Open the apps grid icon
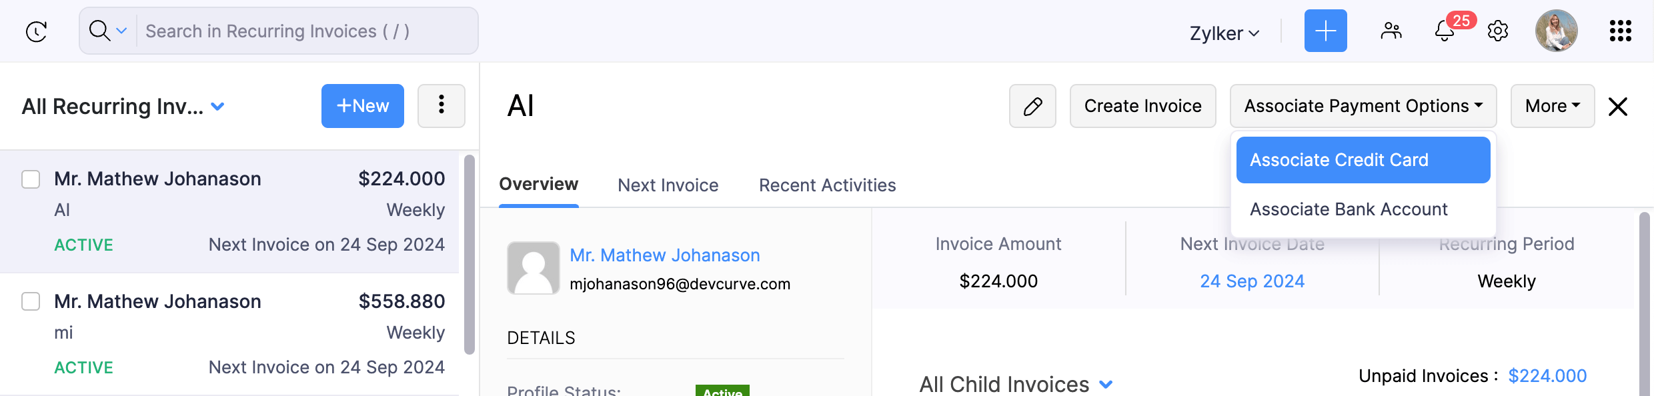 1621,31
